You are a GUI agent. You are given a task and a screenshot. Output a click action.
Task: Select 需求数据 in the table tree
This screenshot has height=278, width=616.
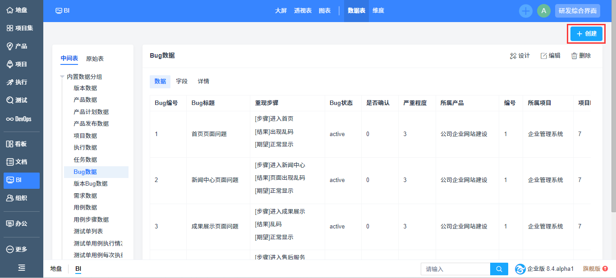(x=85, y=196)
